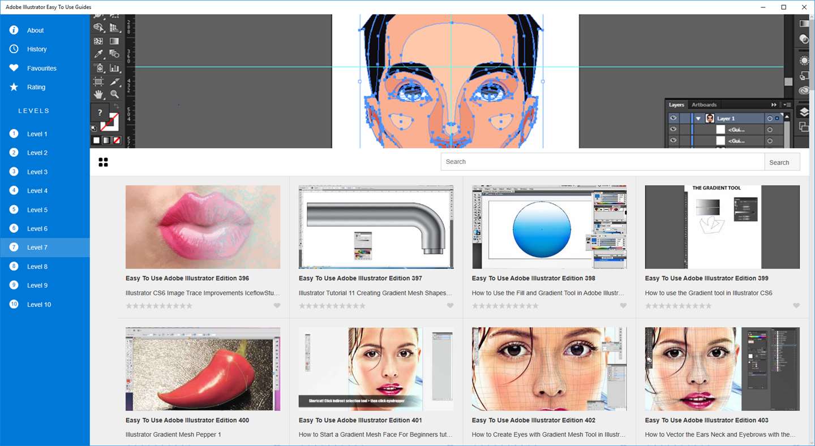The image size is (815, 446).
Task: Set a star rating for Edition 397
Action: (332, 306)
